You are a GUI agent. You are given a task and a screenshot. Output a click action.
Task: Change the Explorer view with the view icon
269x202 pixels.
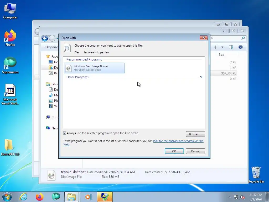click(x=217, y=47)
